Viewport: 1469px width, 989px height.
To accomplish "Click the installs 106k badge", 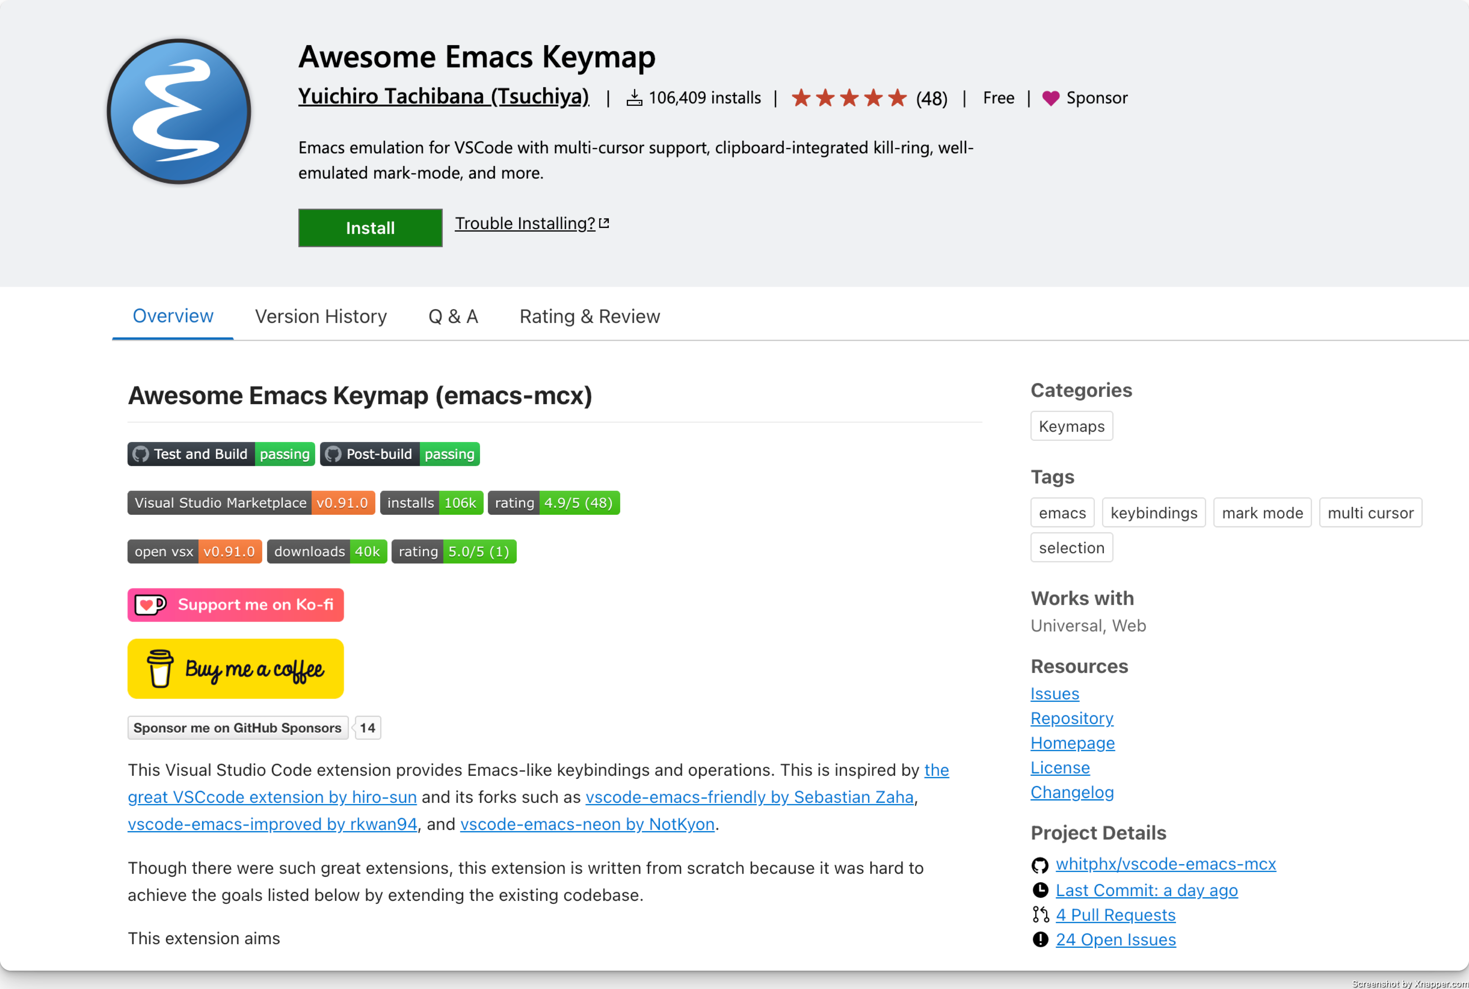I will point(432,503).
